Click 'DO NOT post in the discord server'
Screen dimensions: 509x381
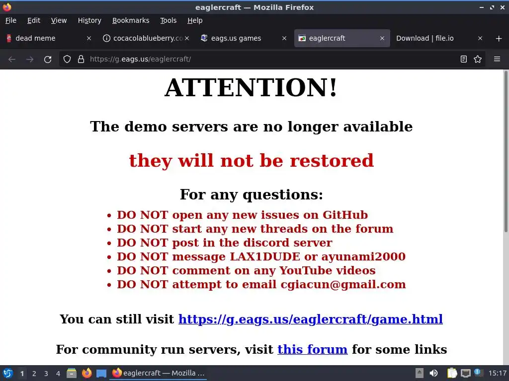click(x=225, y=243)
